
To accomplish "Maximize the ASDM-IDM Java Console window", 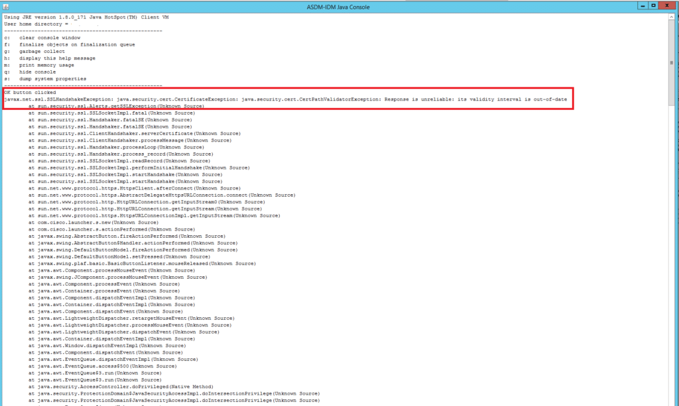I will coord(653,5).
